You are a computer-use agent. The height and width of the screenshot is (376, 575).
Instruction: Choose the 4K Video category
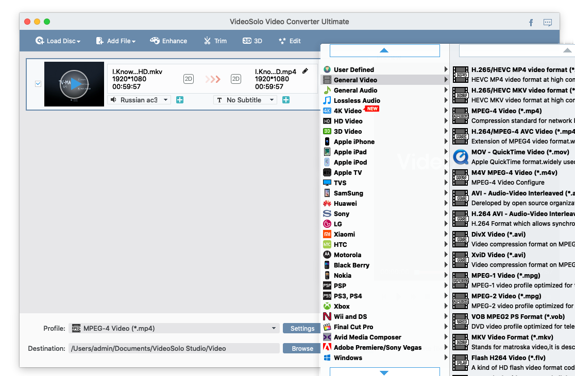(348, 111)
